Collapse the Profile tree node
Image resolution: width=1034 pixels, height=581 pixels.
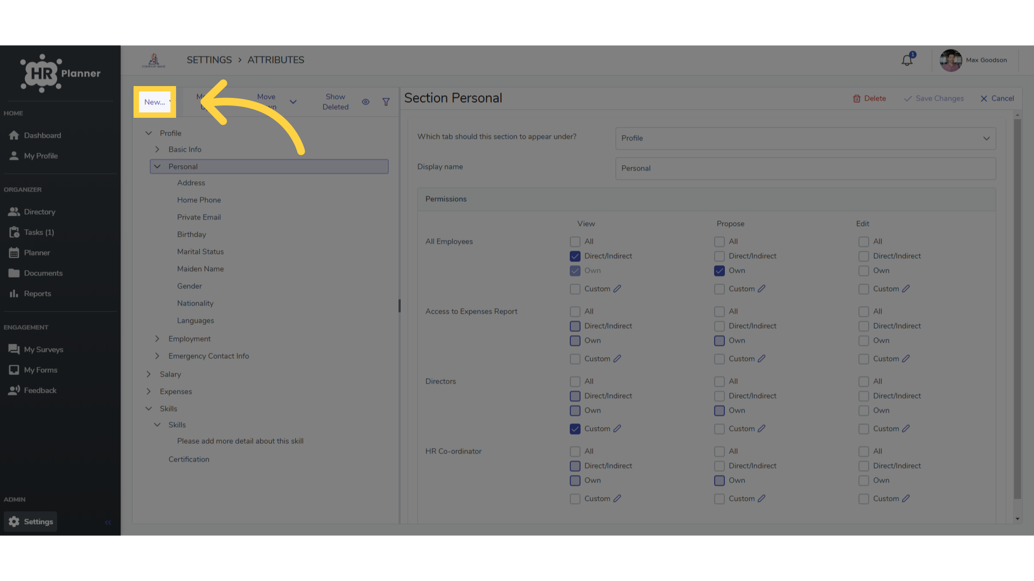pyautogui.click(x=149, y=133)
